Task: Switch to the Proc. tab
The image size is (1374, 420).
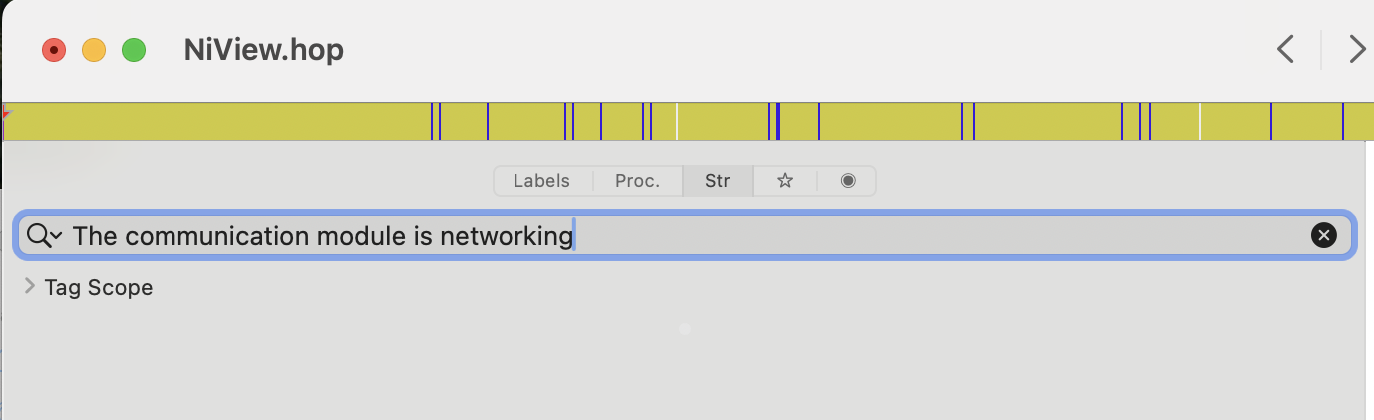Action: point(638,181)
